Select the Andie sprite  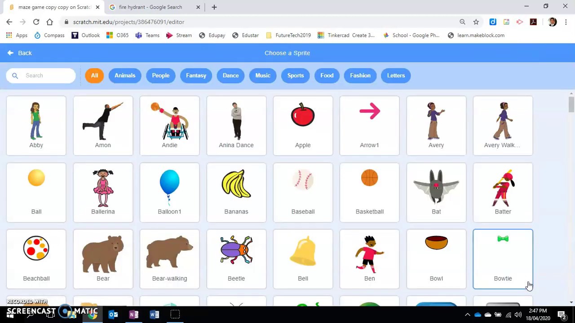(169, 126)
